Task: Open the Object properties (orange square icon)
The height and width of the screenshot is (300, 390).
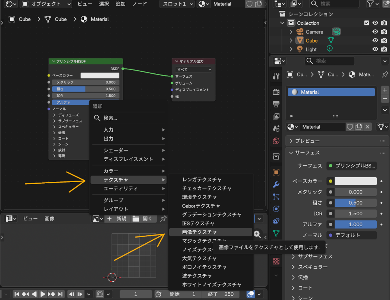Action: (276, 172)
